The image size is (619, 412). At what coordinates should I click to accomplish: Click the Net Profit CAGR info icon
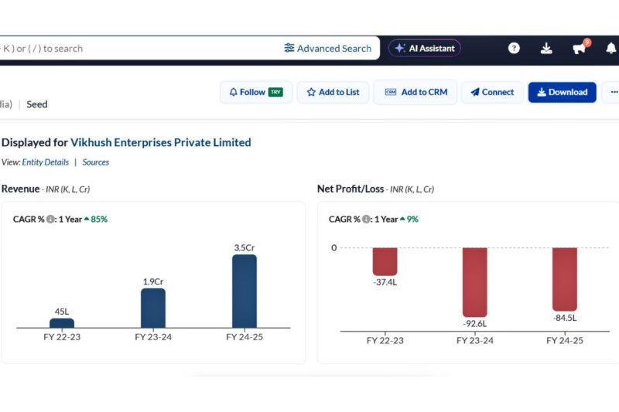click(366, 220)
